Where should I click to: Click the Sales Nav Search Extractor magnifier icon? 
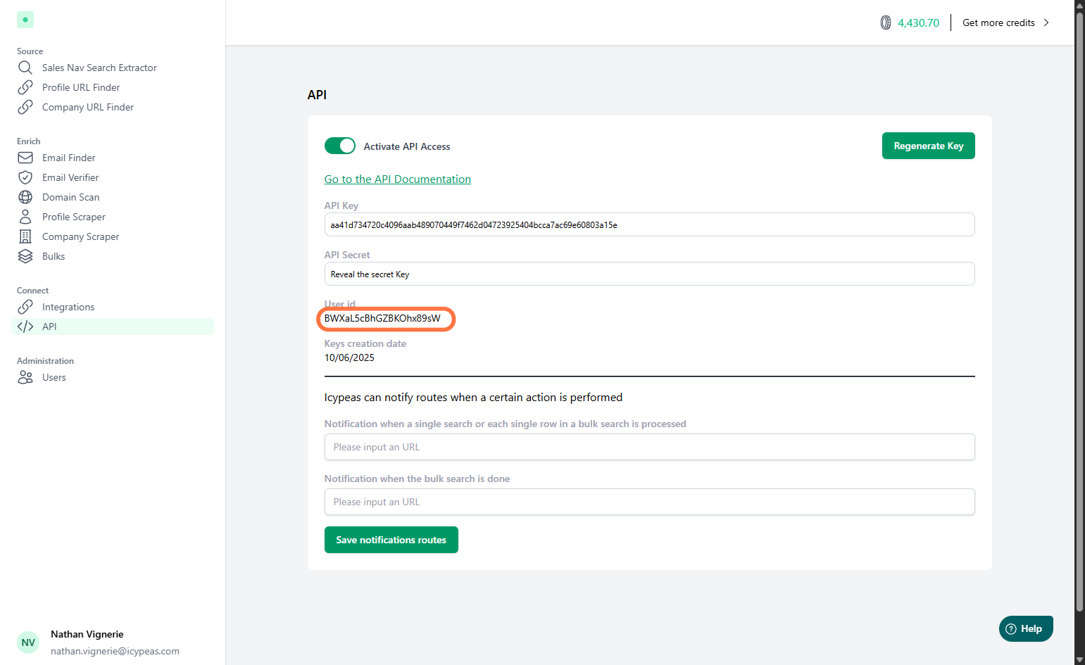pos(25,68)
